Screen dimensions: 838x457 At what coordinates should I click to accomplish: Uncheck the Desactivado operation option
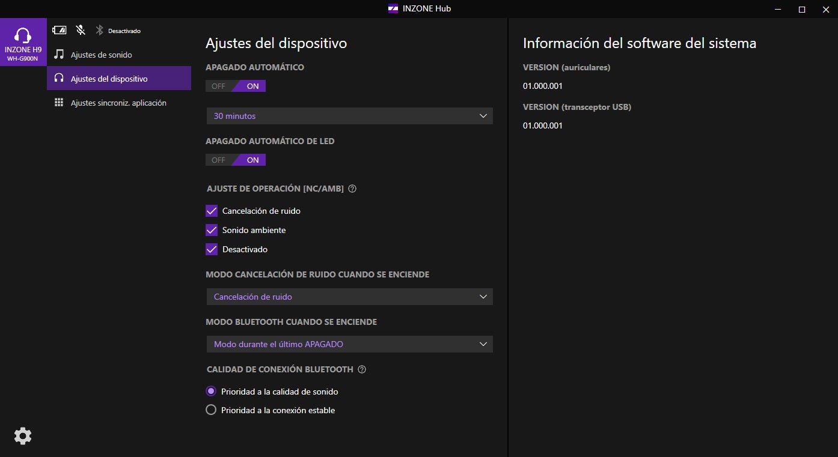pos(212,249)
